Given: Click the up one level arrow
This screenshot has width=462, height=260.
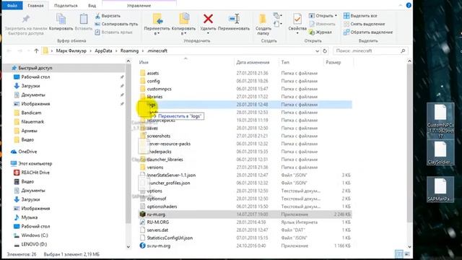Looking at the screenshot, I should 36,51.
